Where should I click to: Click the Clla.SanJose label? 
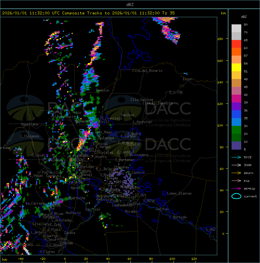[142, 100]
